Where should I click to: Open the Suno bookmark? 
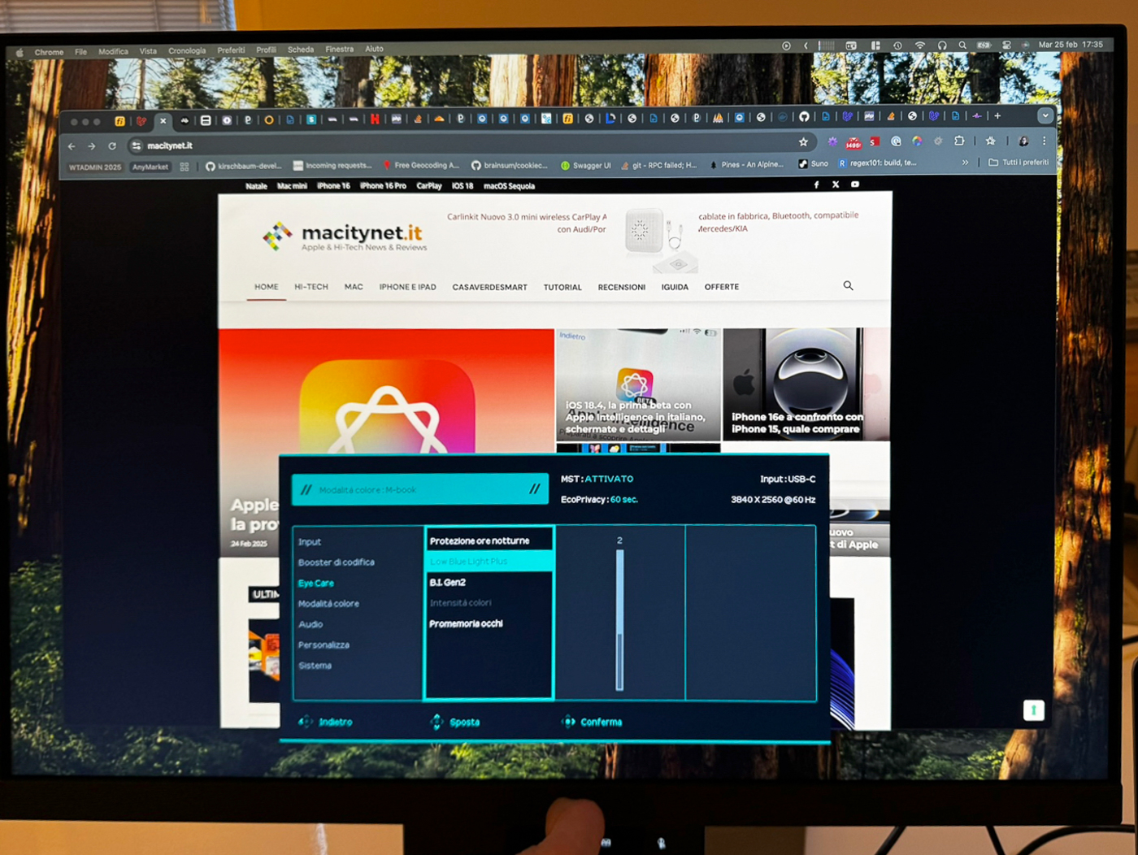pyautogui.click(x=813, y=163)
